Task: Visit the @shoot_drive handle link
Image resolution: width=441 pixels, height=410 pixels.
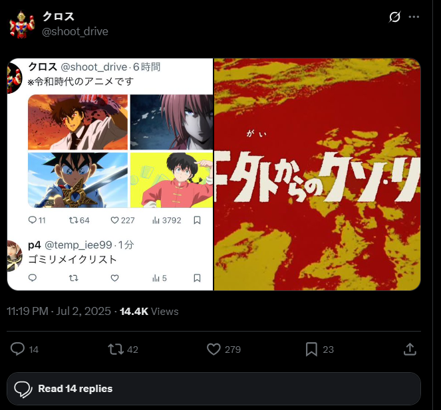Action: (x=75, y=31)
